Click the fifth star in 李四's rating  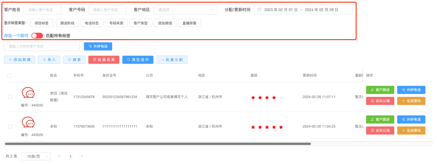pyautogui.click(x=281, y=98)
